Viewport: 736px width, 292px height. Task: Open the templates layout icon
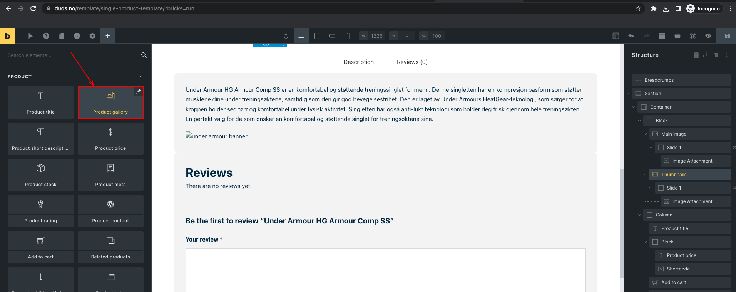pyautogui.click(x=616, y=36)
